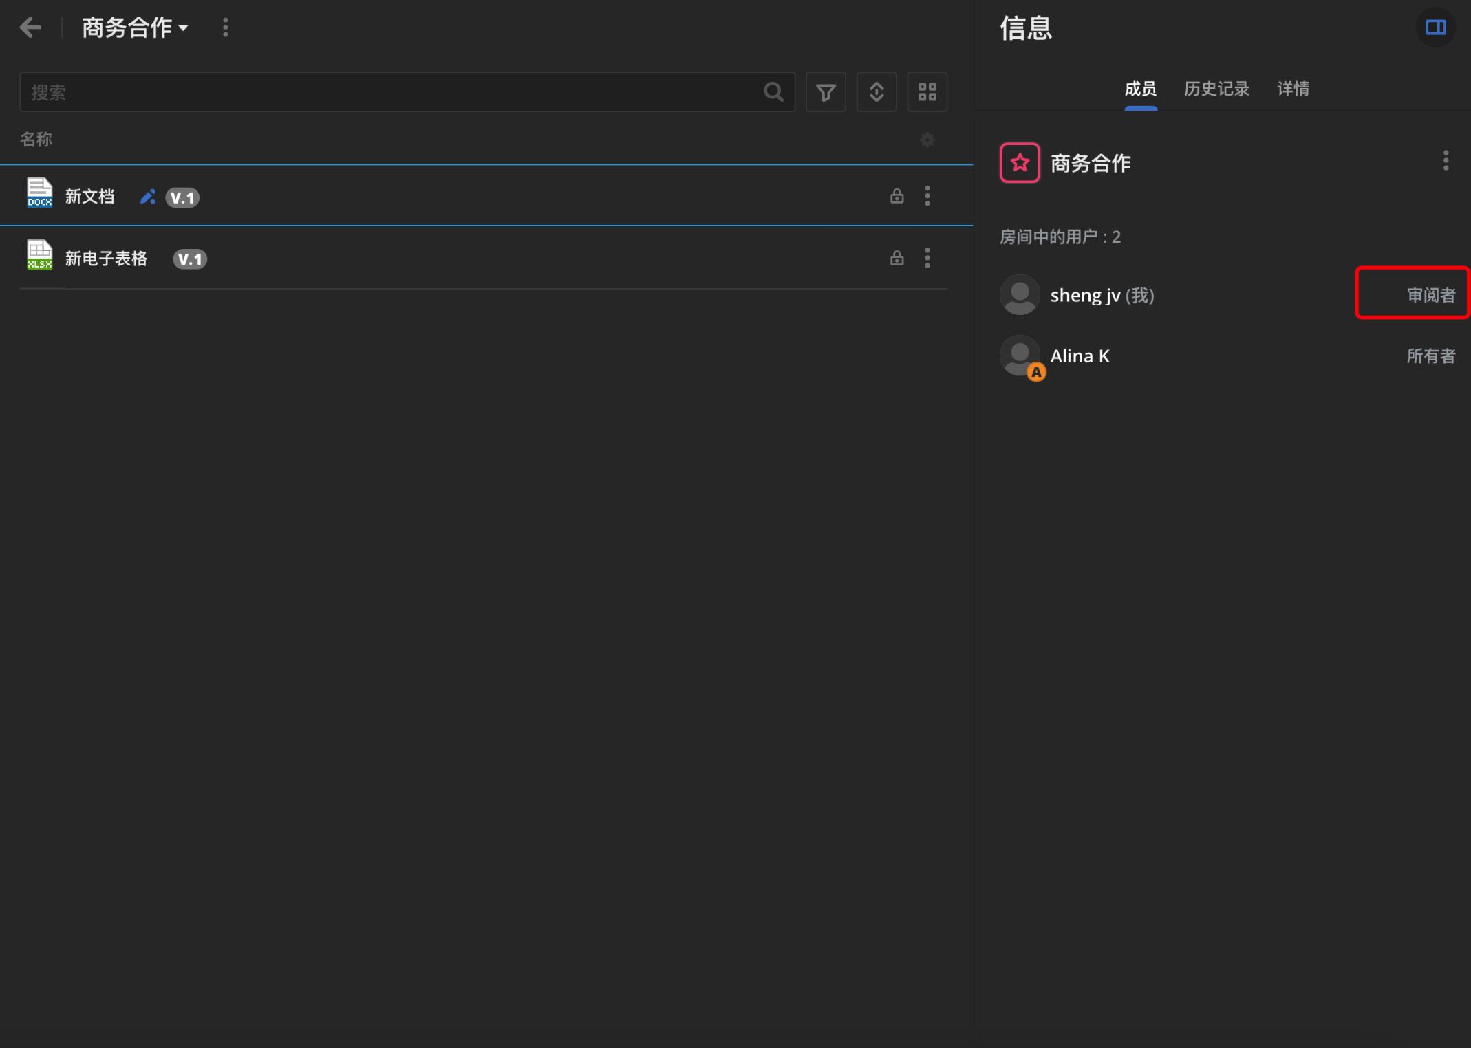Open the filter icon in the toolbar
Image resolution: width=1471 pixels, height=1048 pixels.
click(826, 91)
